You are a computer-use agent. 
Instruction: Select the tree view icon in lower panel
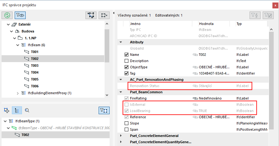16,110
